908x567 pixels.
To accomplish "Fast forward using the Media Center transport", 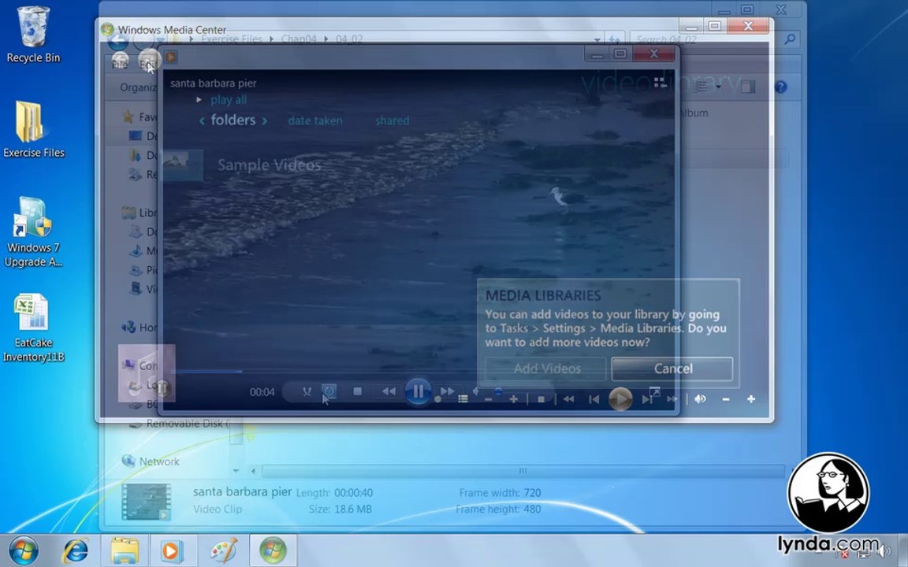I will click(x=672, y=399).
